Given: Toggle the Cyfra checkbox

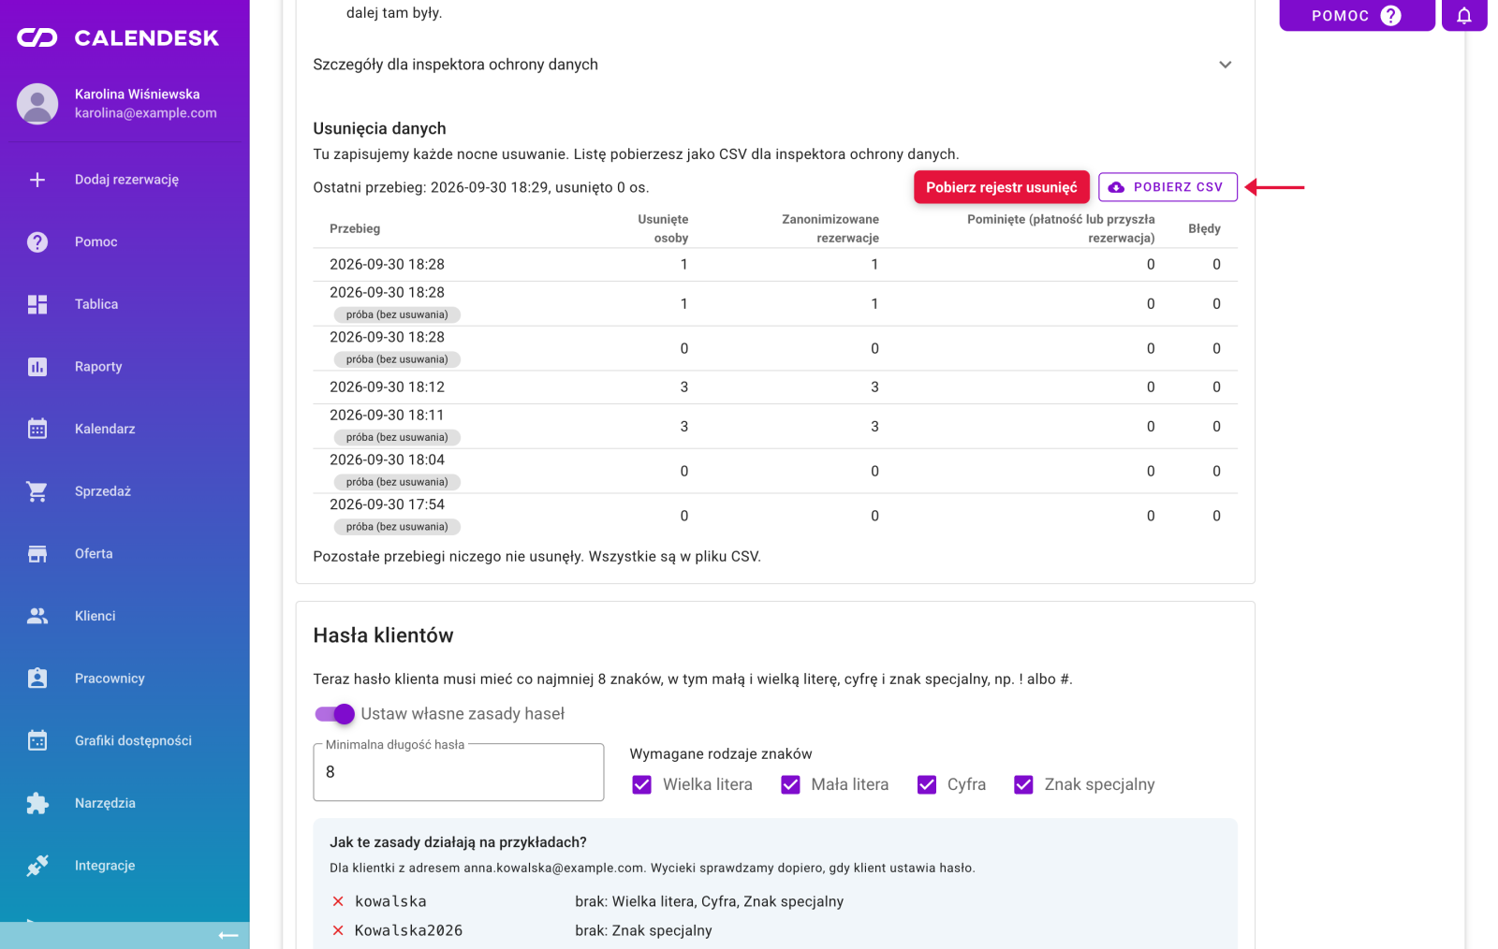Looking at the screenshot, I should [927, 784].
